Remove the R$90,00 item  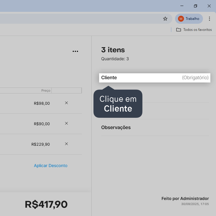pos(66,123)
